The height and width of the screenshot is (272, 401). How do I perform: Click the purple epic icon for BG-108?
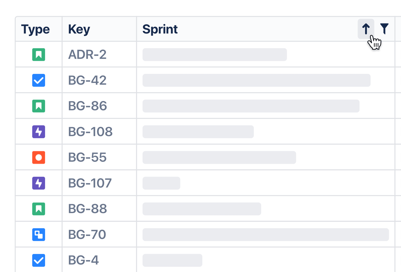38,132
